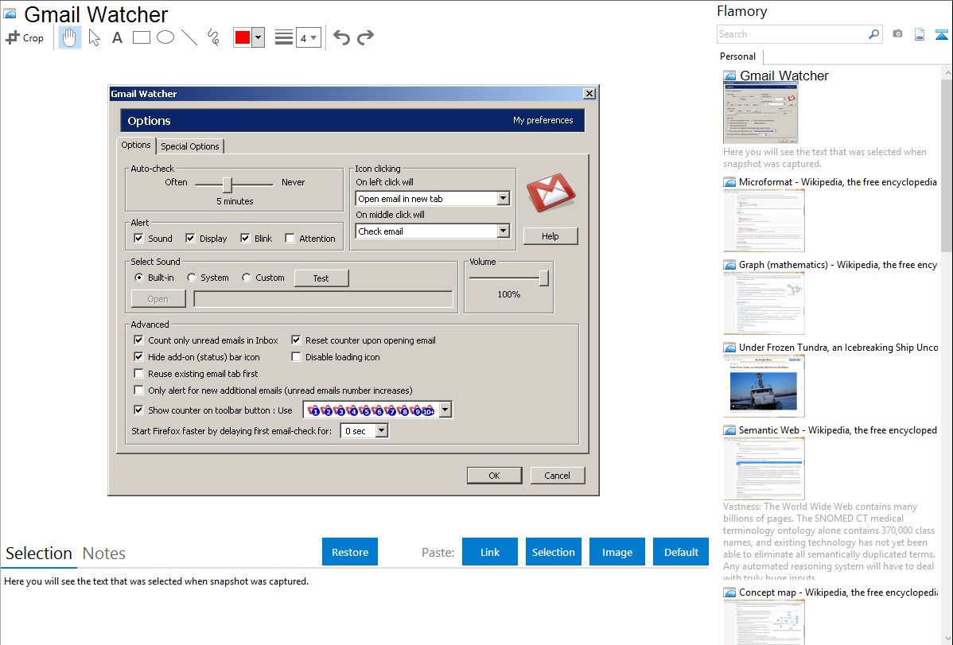Click the Gmail envelope logo in dialog
Viewport: 953px width, 645px height.
point(550,192)
